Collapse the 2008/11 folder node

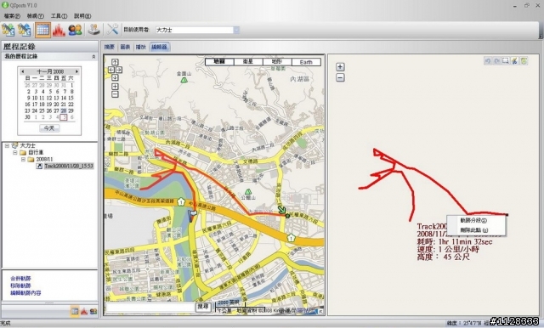click(x=23, y=160)
